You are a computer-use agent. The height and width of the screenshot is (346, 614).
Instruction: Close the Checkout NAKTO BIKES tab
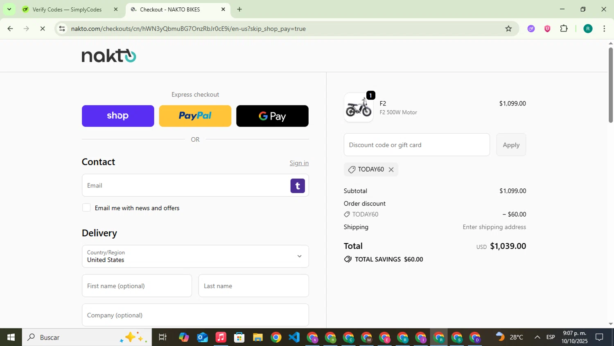[223, 9]
